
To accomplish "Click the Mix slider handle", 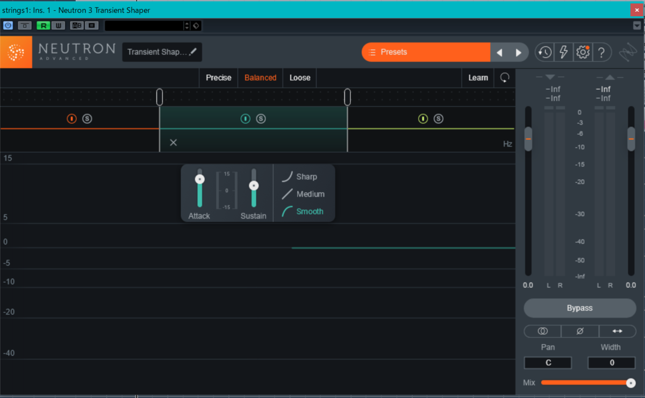I will tap(630, 383).
